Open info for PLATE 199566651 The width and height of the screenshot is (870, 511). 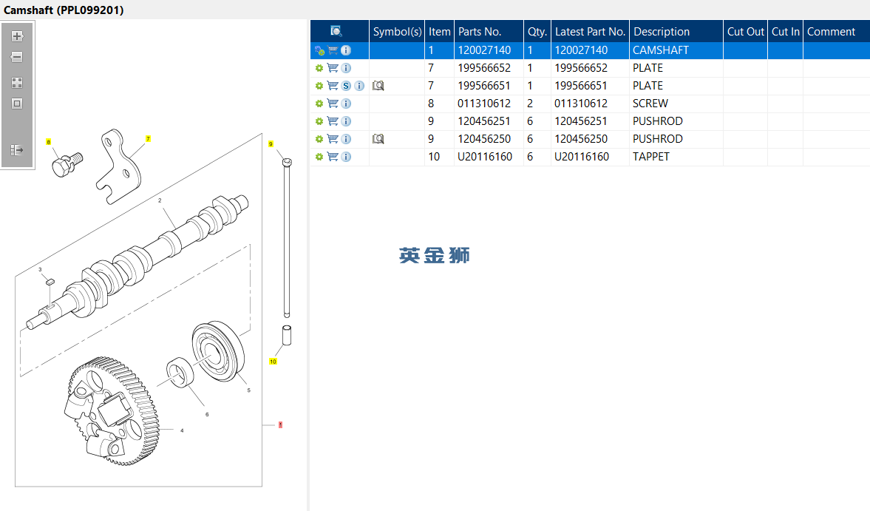pos(359,86)
